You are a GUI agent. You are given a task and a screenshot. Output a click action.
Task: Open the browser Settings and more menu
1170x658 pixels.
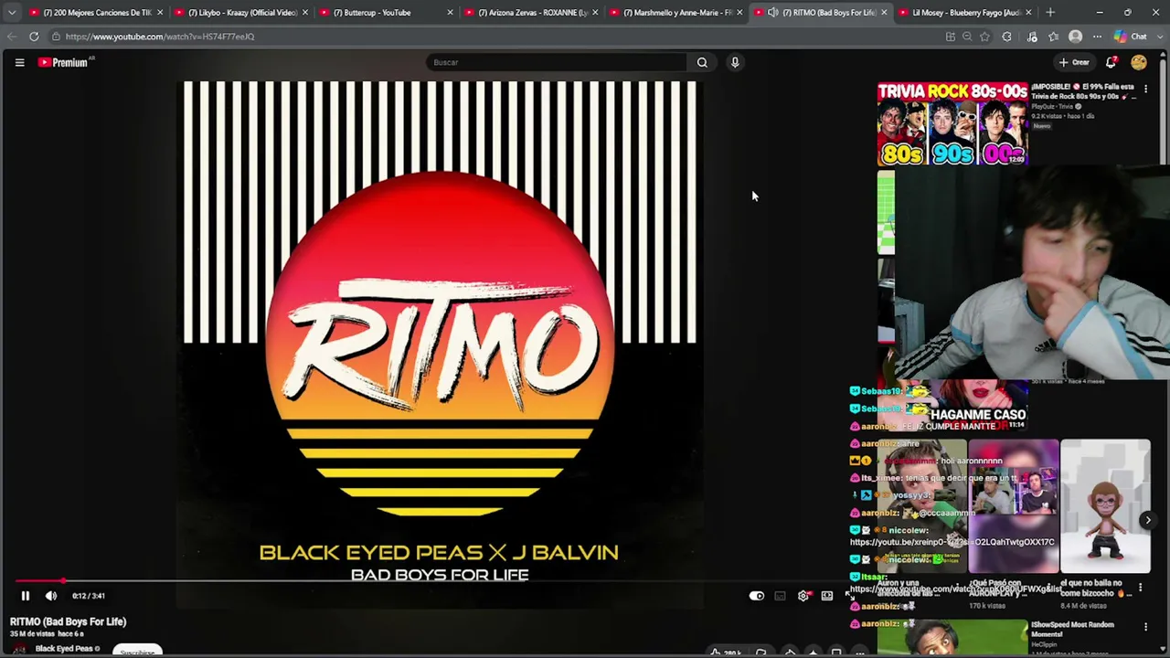[x=1097, y=37]
